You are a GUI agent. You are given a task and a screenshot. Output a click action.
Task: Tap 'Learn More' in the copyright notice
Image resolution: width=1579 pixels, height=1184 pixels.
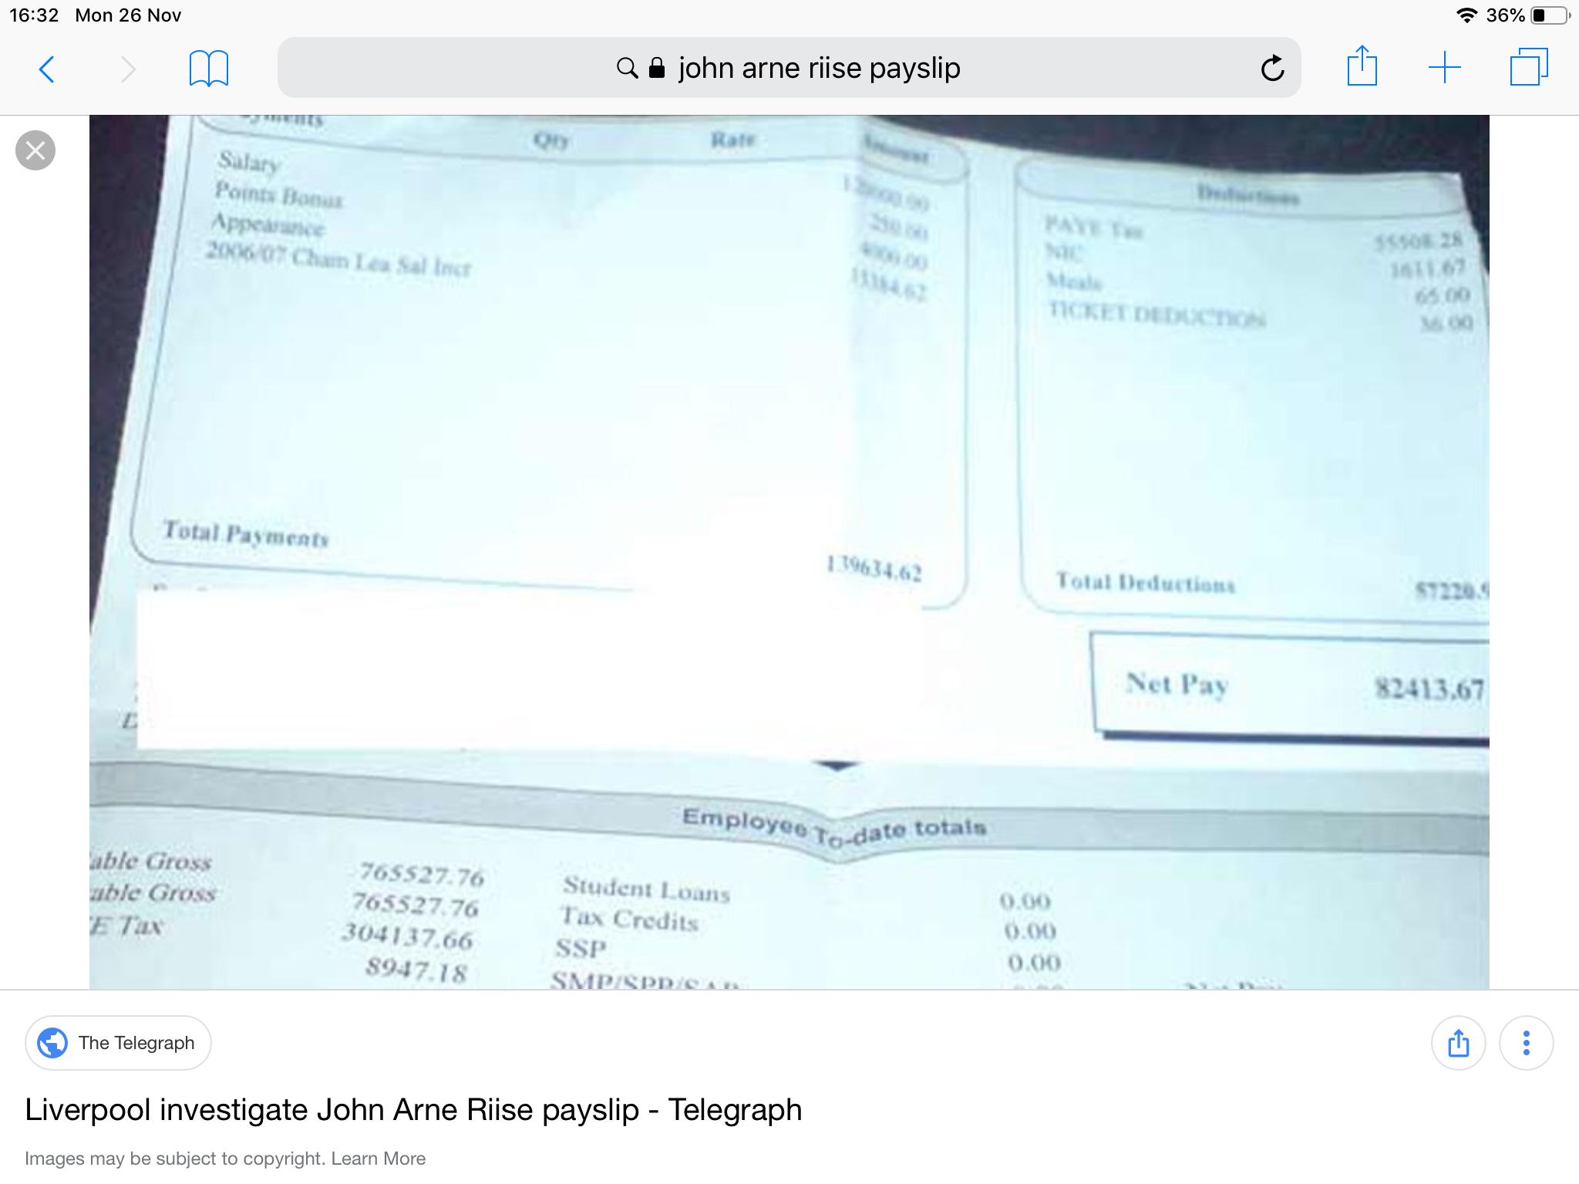click(378, 1159)
